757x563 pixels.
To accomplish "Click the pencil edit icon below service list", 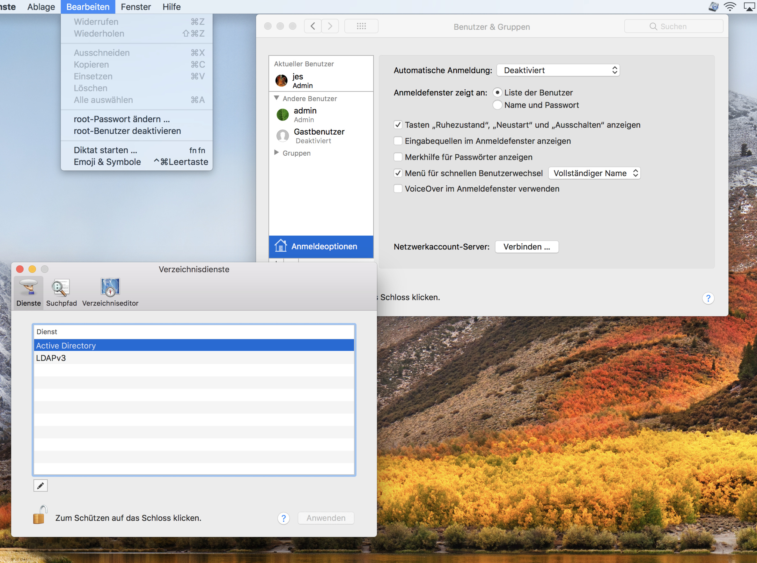I will 40,485.
